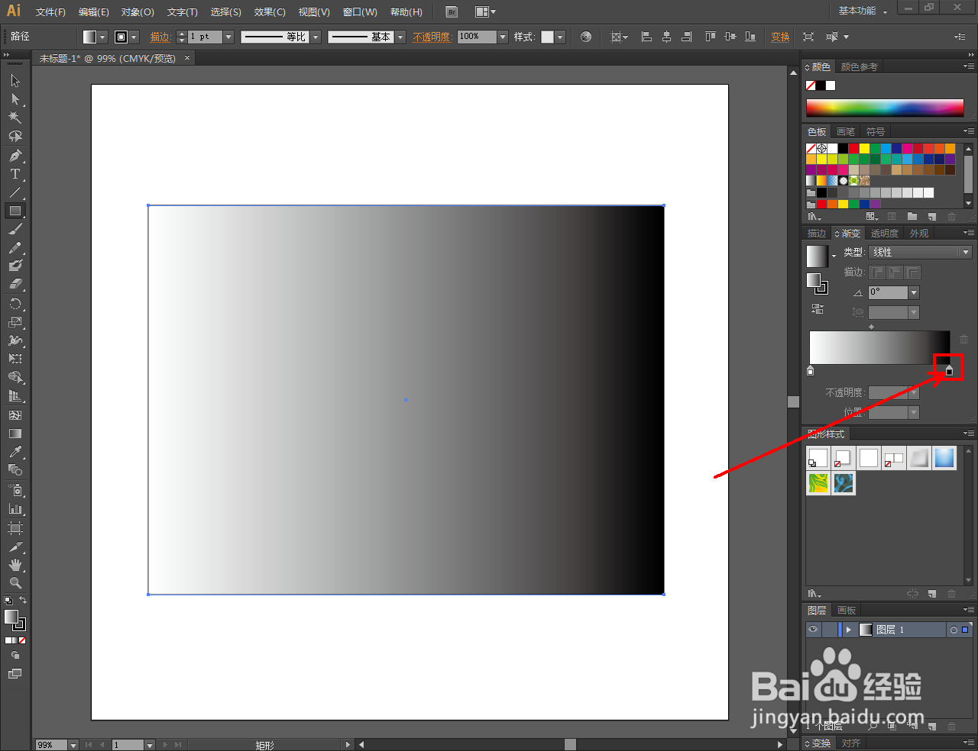Viewport: 978px width, 751px height.
Task: Open gradient angle dropdown arrow
Action: tap(914, 292)
